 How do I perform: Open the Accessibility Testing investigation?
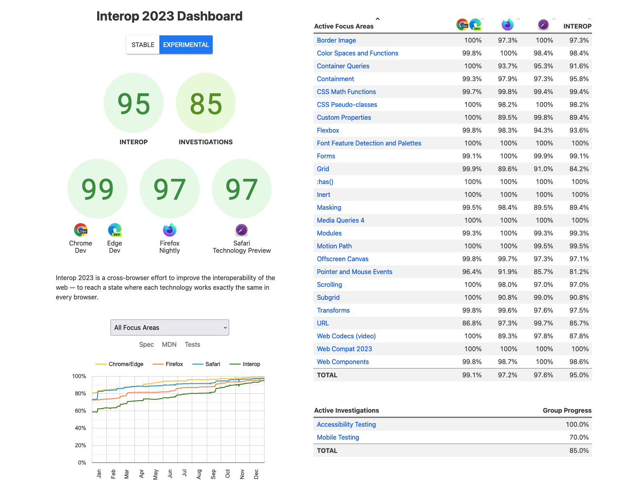(x=346, y=424)
